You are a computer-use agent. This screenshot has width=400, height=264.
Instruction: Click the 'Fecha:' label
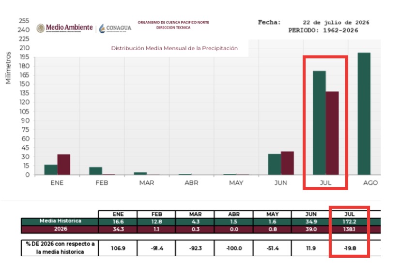tap(269, 22)
